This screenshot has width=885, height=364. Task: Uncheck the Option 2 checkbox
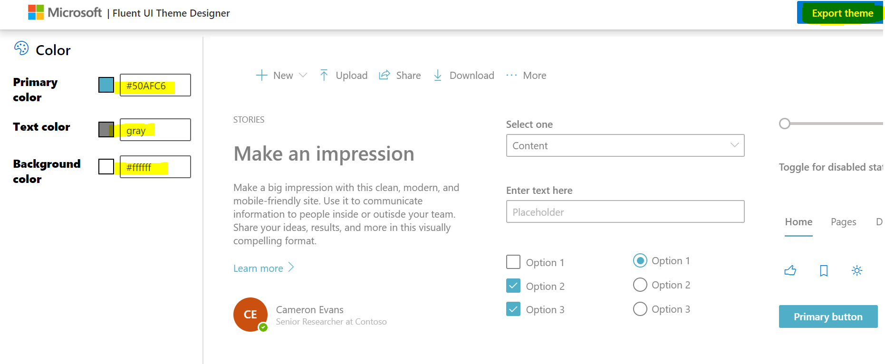click(513, 286)
